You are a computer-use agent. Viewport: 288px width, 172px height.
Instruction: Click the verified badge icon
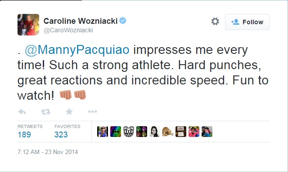(123, 21)
